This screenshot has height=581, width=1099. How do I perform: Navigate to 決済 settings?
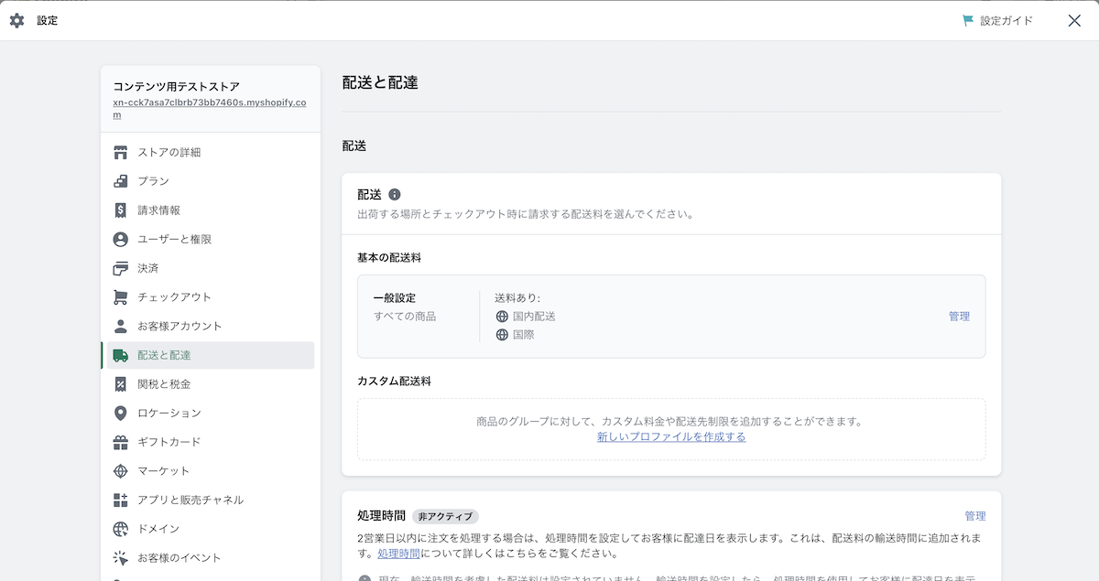click(x=211, y=268)
